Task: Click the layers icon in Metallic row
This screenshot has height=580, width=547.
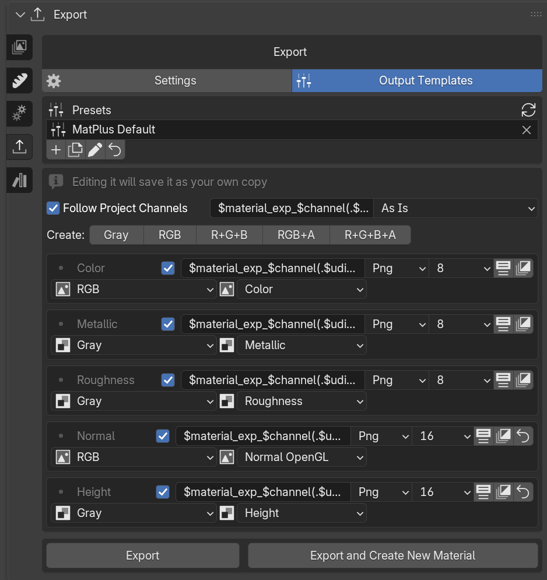Action: click(x=523, y=324)
